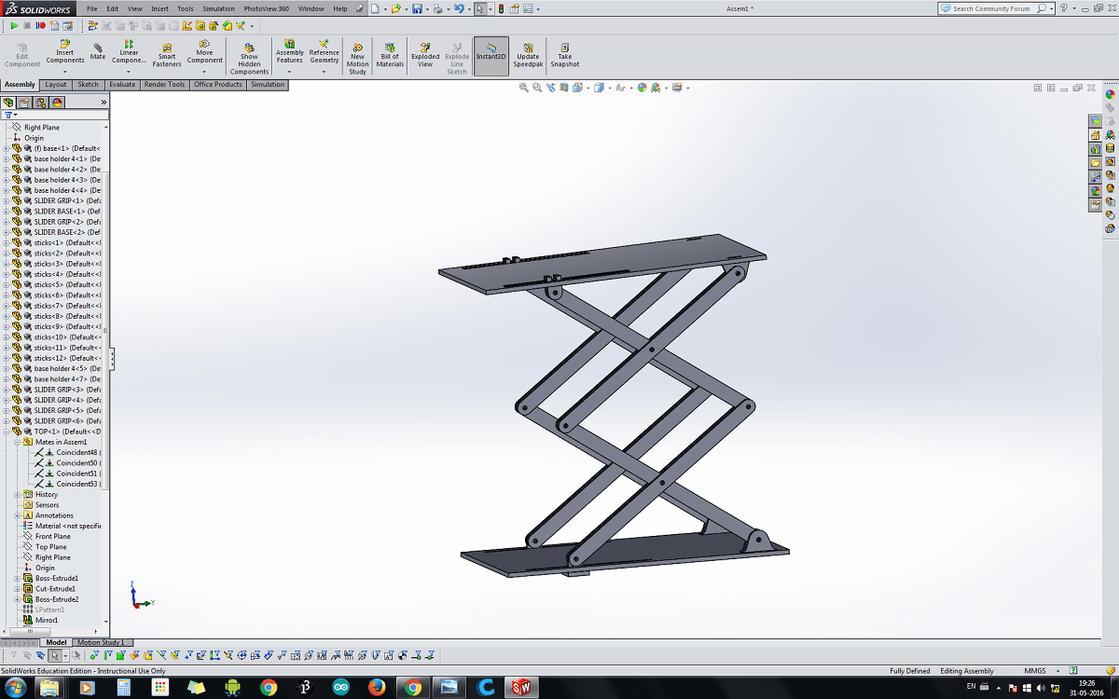
Task: Select Boss-Extrude1 feature
Action: (x=56, y=578)
